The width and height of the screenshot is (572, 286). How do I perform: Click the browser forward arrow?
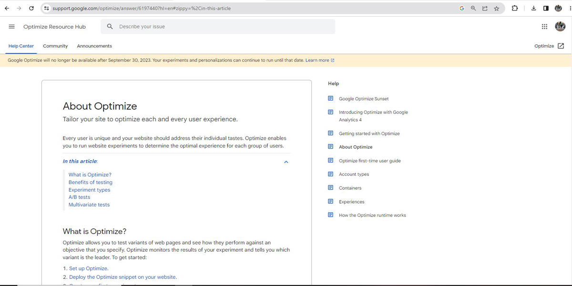[x=19, y=8]
